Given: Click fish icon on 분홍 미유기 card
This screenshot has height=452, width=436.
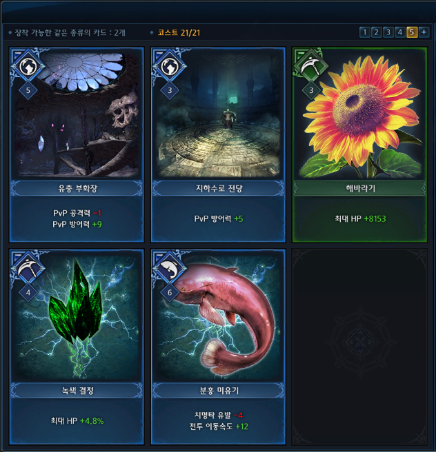Looking at the screenshot, I should click(x=170, y=269).
